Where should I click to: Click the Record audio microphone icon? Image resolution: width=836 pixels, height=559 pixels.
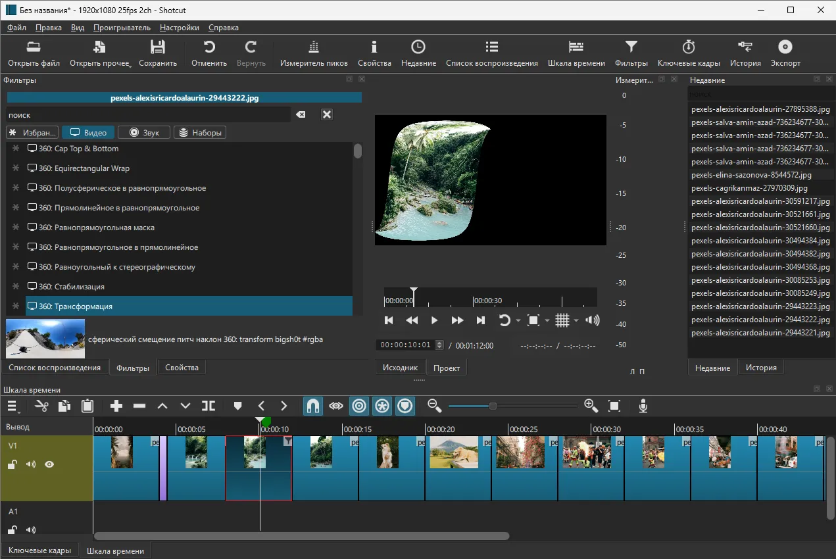pos(643,406)
